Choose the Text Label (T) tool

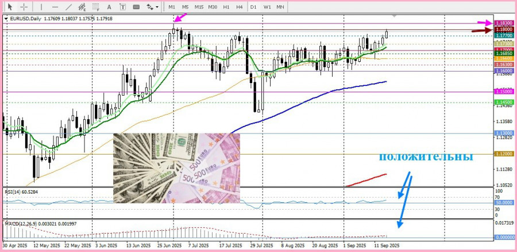[x=123, y=6]
